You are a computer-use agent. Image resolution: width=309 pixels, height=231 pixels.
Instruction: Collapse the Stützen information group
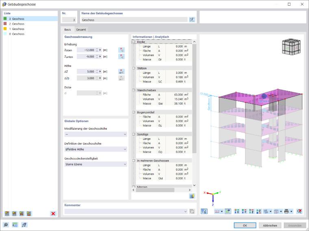[134, 68]
